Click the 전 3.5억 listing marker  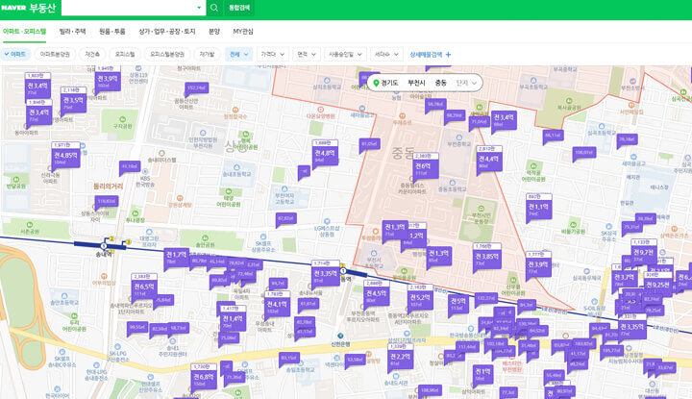[73, 101]
